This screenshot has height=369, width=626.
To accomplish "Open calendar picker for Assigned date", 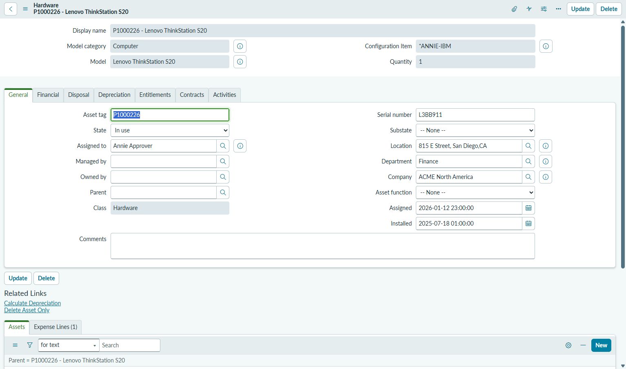I will pos(528,208).
